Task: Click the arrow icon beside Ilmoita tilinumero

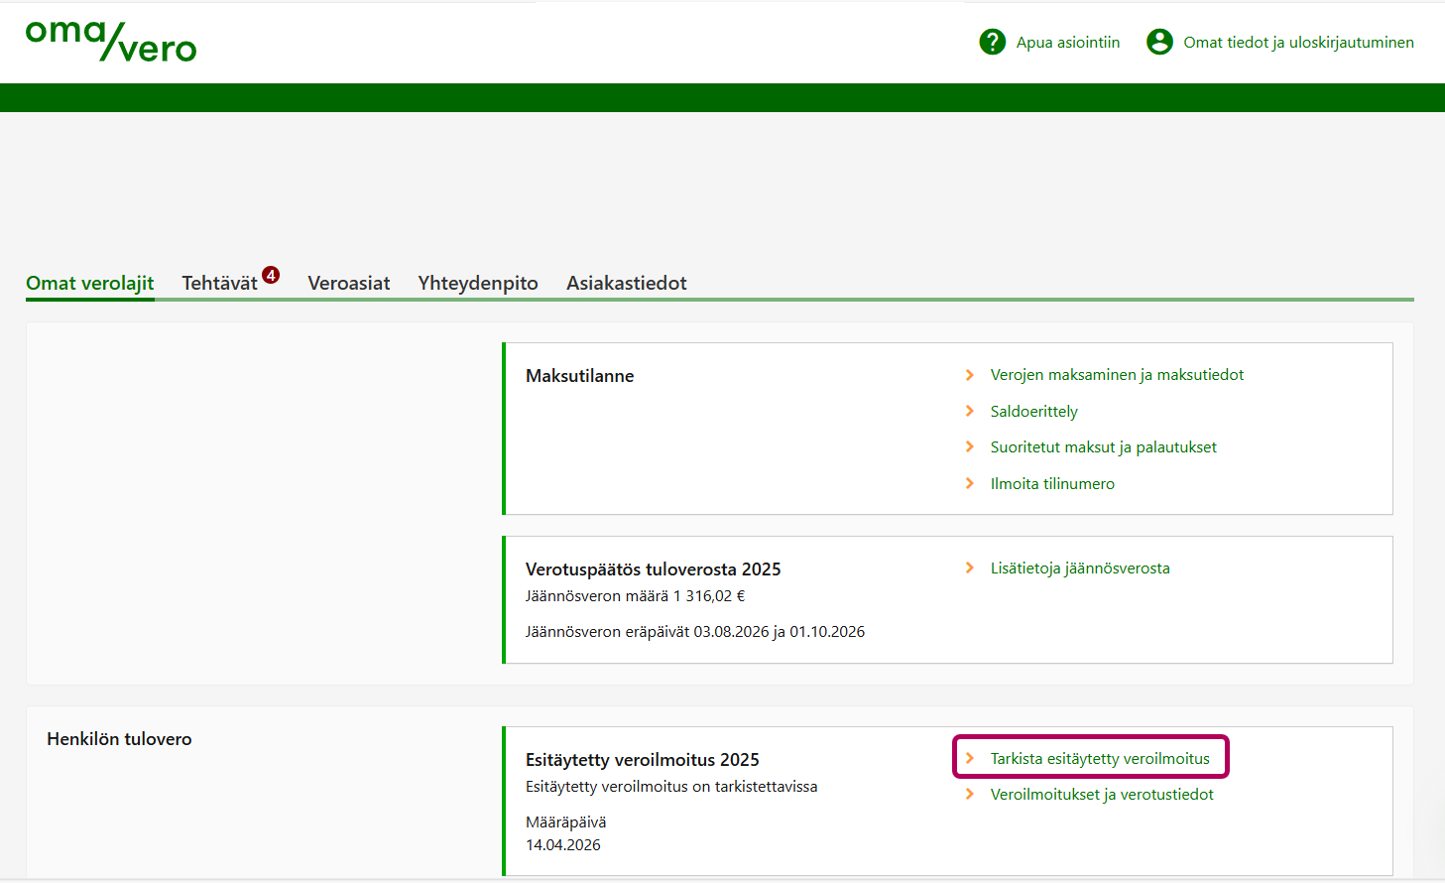Action: pyautogui.click(x=970, y=483)
